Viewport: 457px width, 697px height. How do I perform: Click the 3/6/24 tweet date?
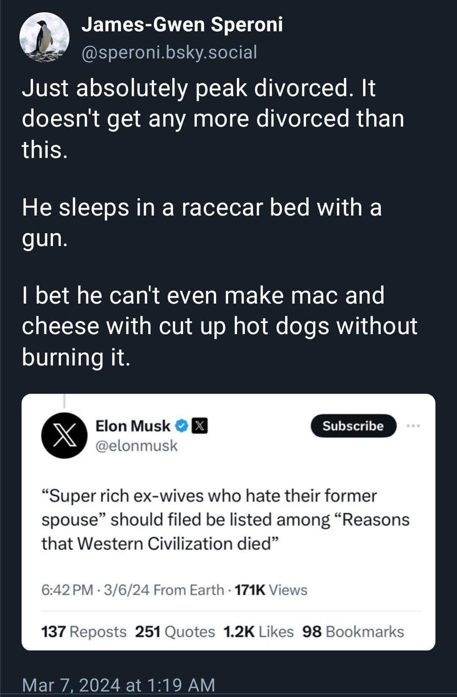[x=126, y=590]
